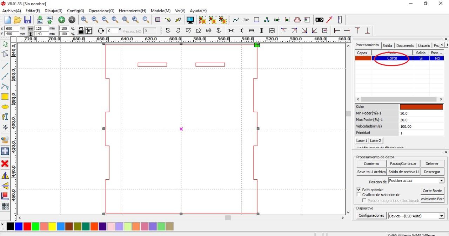
Task: Click the BMP bitmap handling icon
Action: (246, 20)
